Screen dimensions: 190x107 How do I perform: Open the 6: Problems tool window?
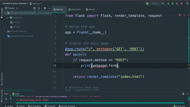point(34,106)
